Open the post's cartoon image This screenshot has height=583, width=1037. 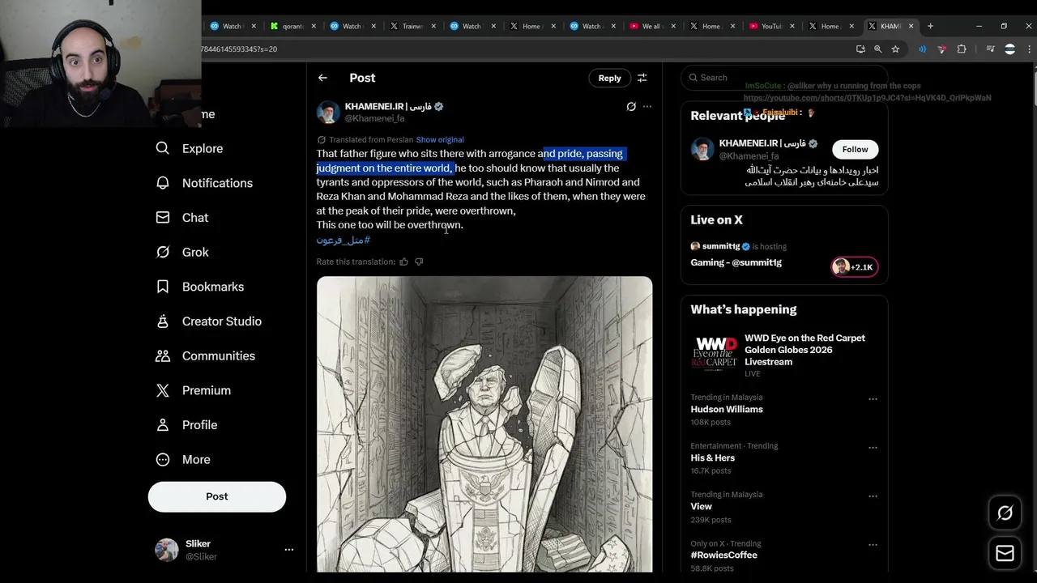[484, 424]
